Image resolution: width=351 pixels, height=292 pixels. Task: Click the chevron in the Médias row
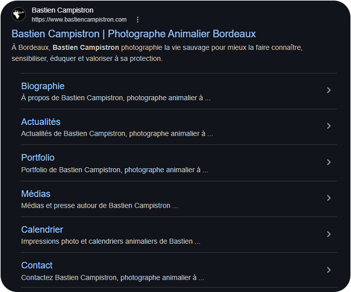[x=329, y=198]
